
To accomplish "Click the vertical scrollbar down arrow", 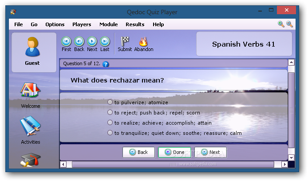I will 291,157.
